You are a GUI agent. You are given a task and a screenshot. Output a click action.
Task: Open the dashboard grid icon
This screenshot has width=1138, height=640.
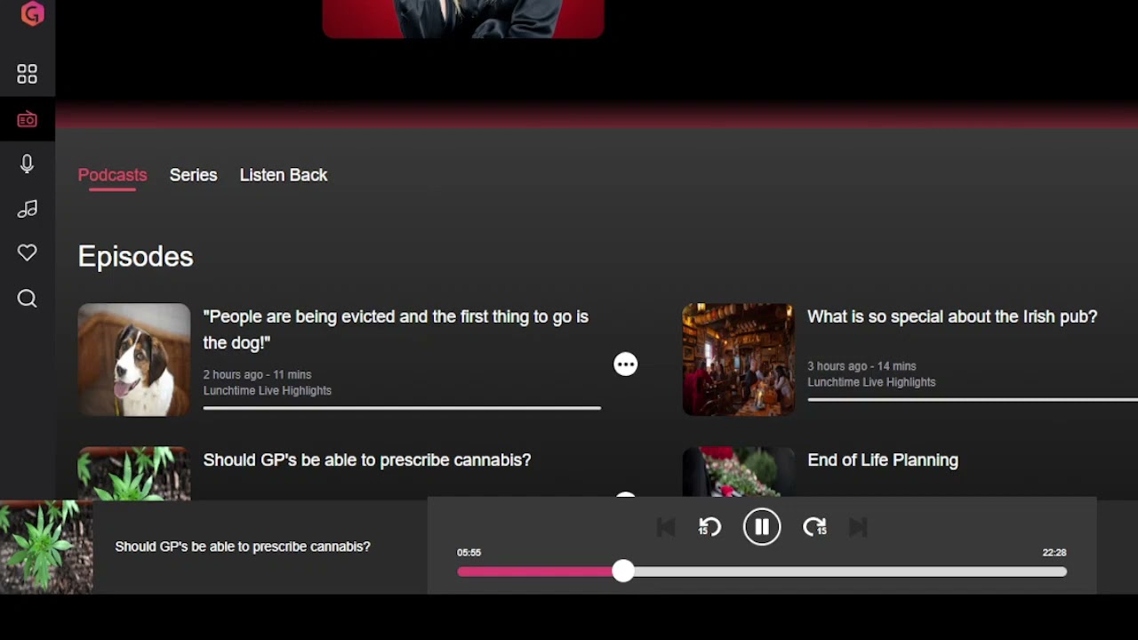(27, 74)
